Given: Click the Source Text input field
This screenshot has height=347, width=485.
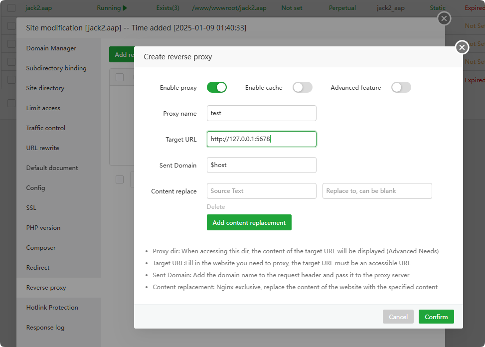Looking at the screenshot, I should tap(261, 191).
